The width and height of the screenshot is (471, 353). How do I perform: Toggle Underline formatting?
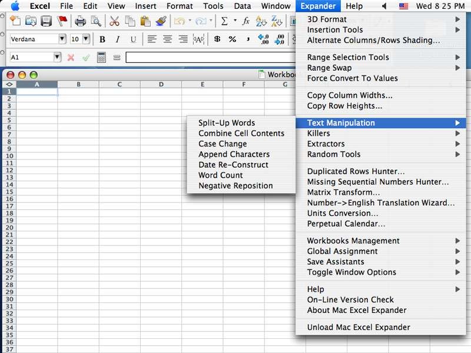click(134, 39)
